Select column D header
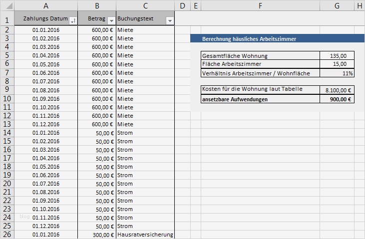Image resolution: width=365 pixels, height=239 pixels. pos(183,5)
